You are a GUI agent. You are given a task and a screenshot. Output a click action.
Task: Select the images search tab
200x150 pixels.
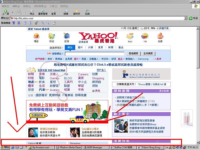80,47
